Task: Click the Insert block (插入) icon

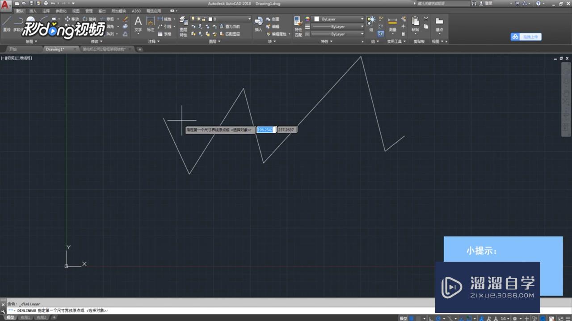Action: point(259,24)
